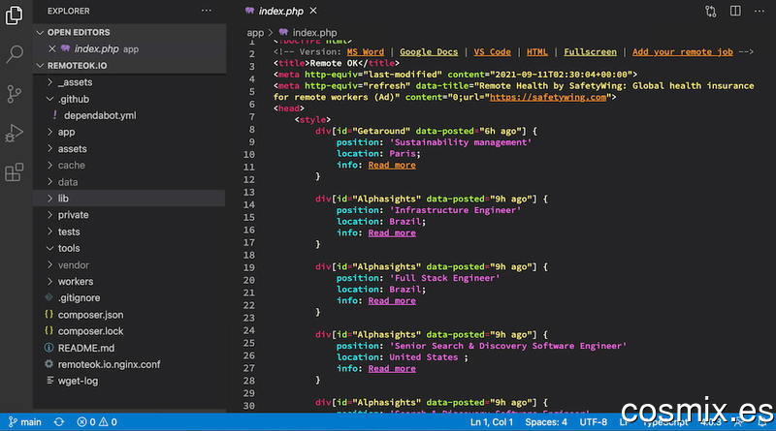Viewport: 776px width, 431px height.
Task: Expand the _assets folder
Action: tap(70, 82)
